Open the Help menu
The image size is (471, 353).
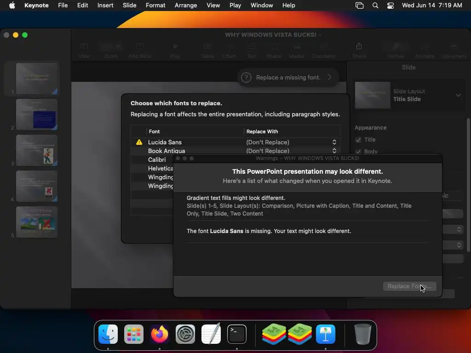(289, 5)
